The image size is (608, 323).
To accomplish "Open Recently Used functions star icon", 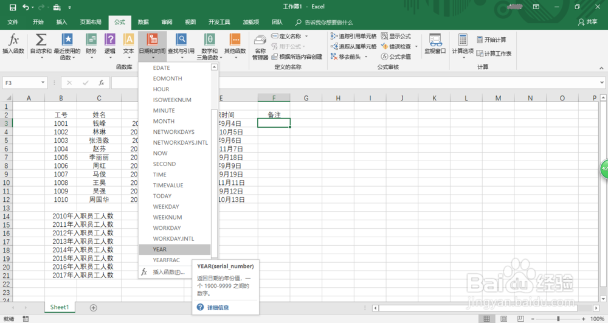I will click(67, 40).
